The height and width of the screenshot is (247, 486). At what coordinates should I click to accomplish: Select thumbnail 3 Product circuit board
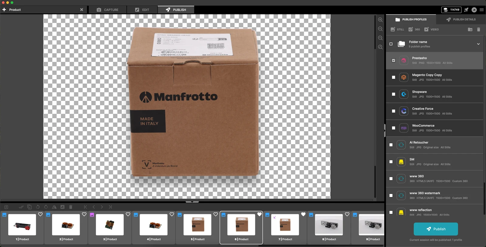(110, 225)
